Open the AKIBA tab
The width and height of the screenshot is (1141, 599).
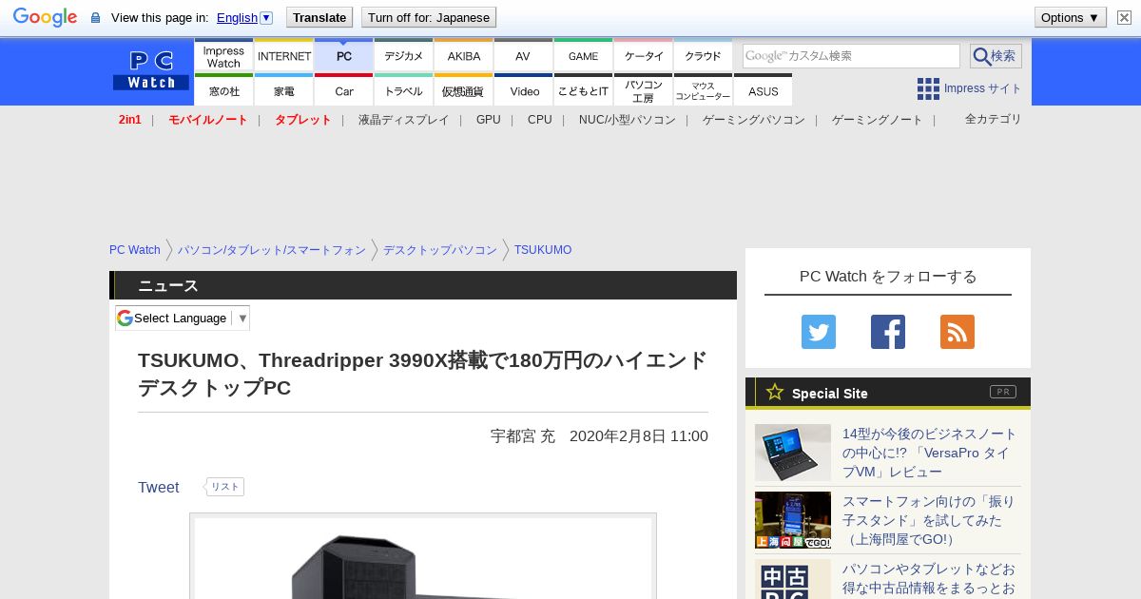tap(464, 56)
